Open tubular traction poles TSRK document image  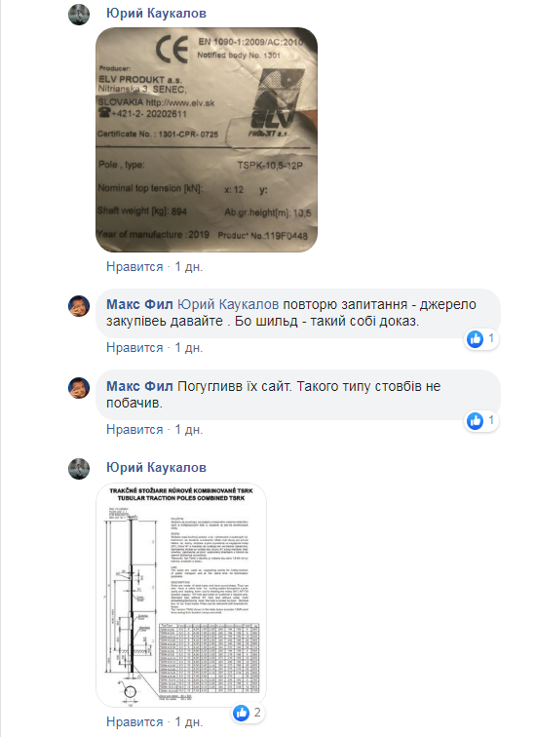[x=181, y=595]
